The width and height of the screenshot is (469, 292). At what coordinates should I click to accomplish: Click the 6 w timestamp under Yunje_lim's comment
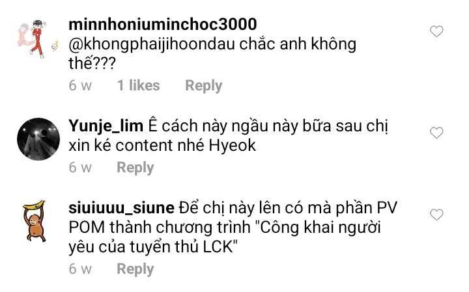click(80, 168)
